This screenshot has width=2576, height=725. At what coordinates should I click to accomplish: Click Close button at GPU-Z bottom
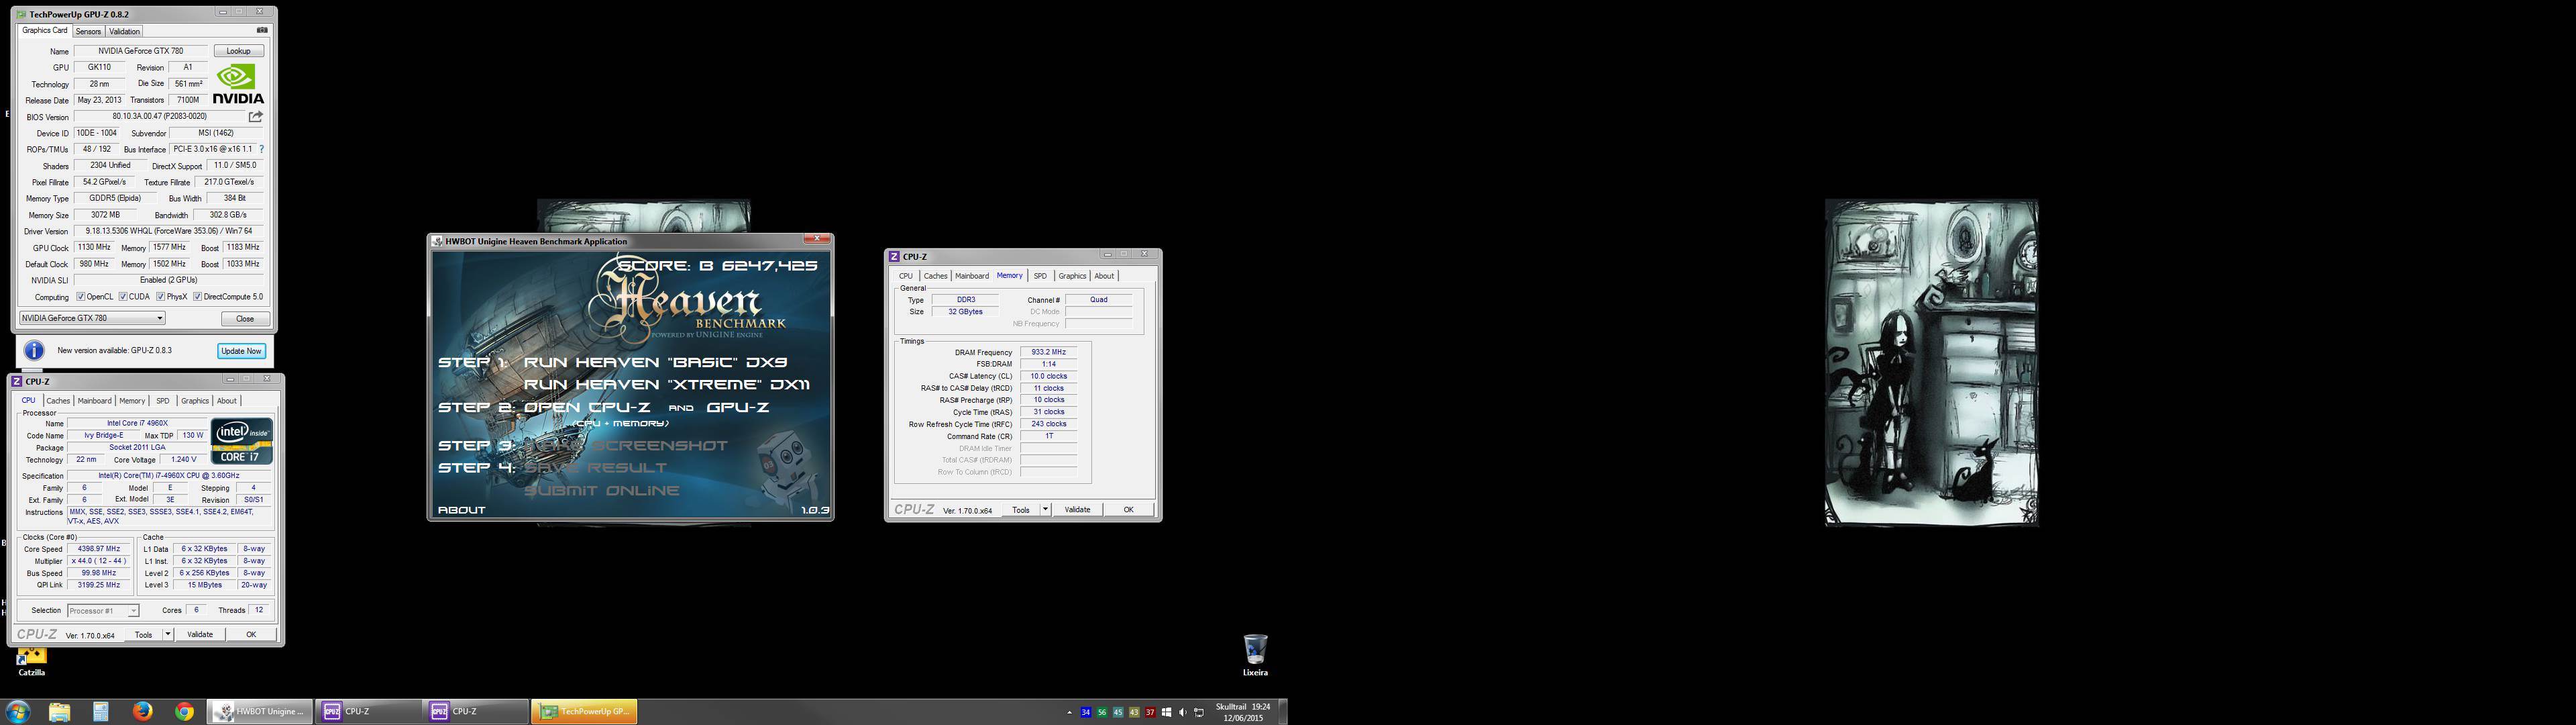(245, 318)
